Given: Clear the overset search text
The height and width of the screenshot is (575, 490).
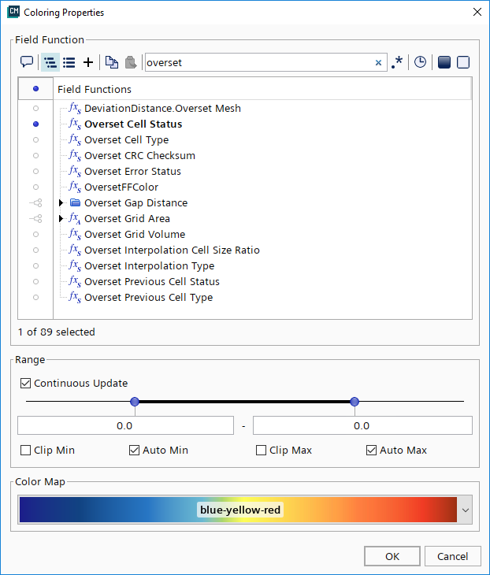Looking at the screenshot, I should [378, 62].
